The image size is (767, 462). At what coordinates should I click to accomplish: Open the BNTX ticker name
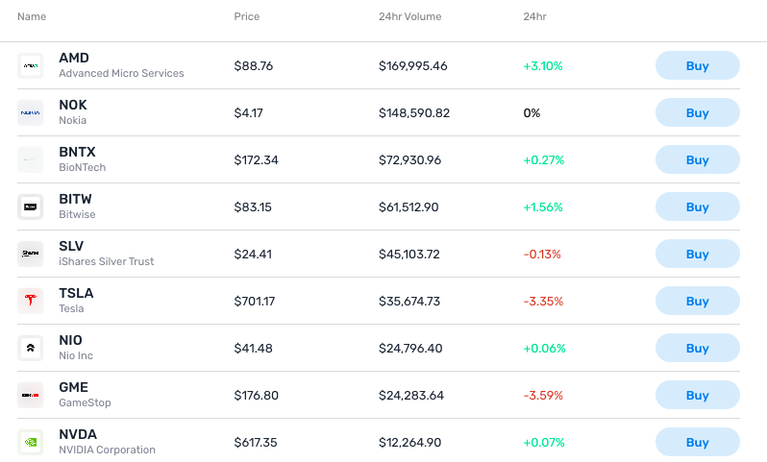77,152
